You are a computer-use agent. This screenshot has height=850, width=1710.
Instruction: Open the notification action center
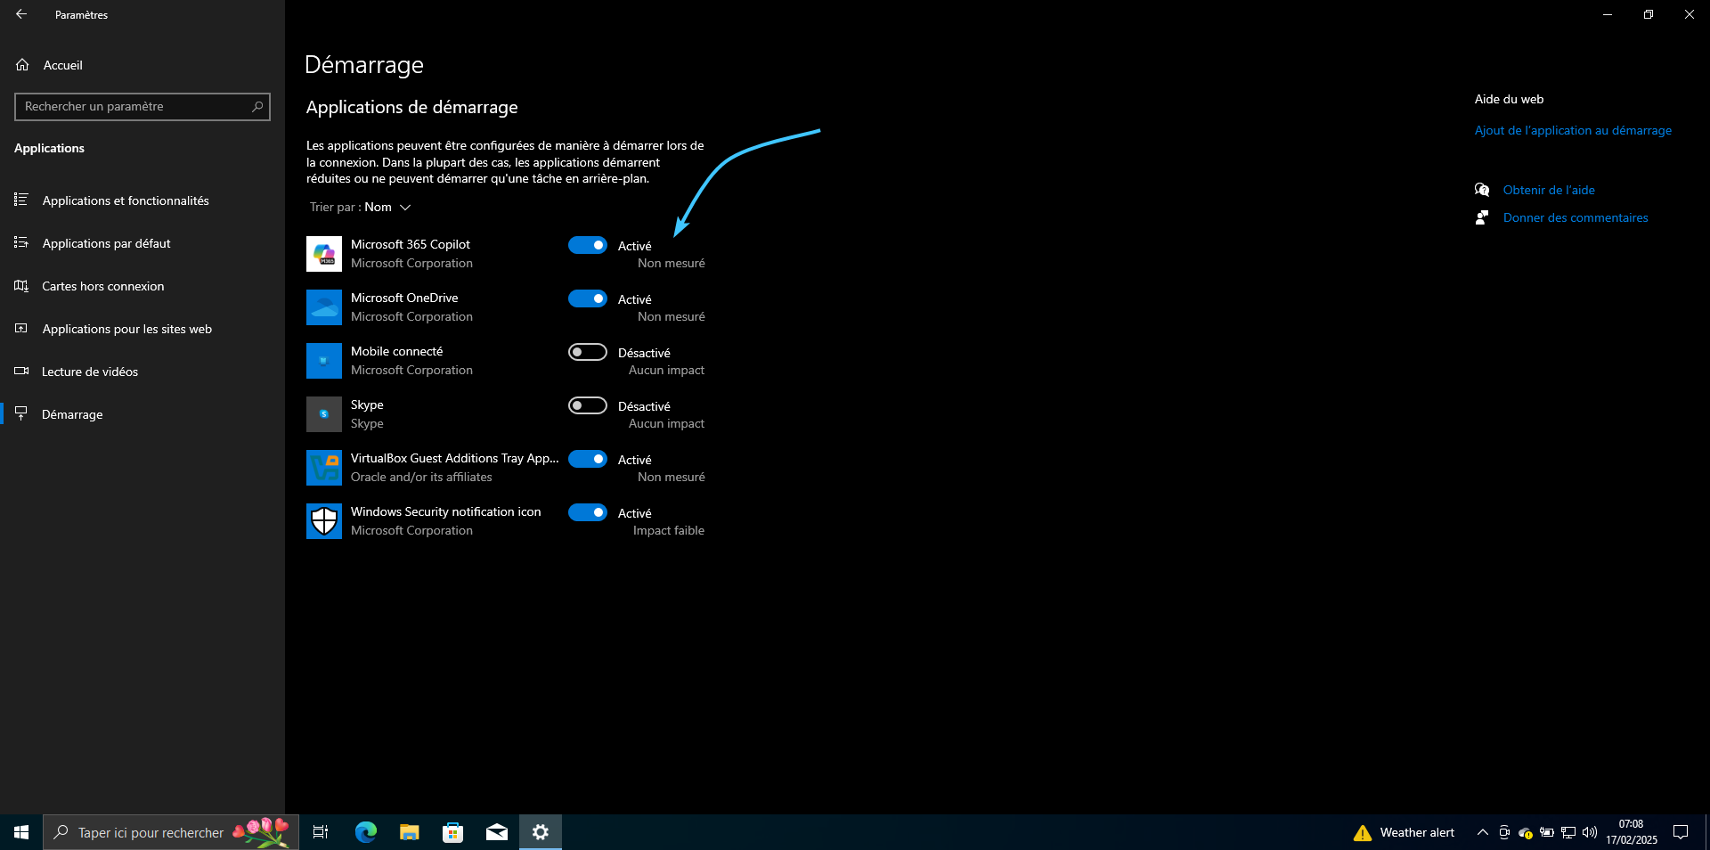[x=1681, y=832]
